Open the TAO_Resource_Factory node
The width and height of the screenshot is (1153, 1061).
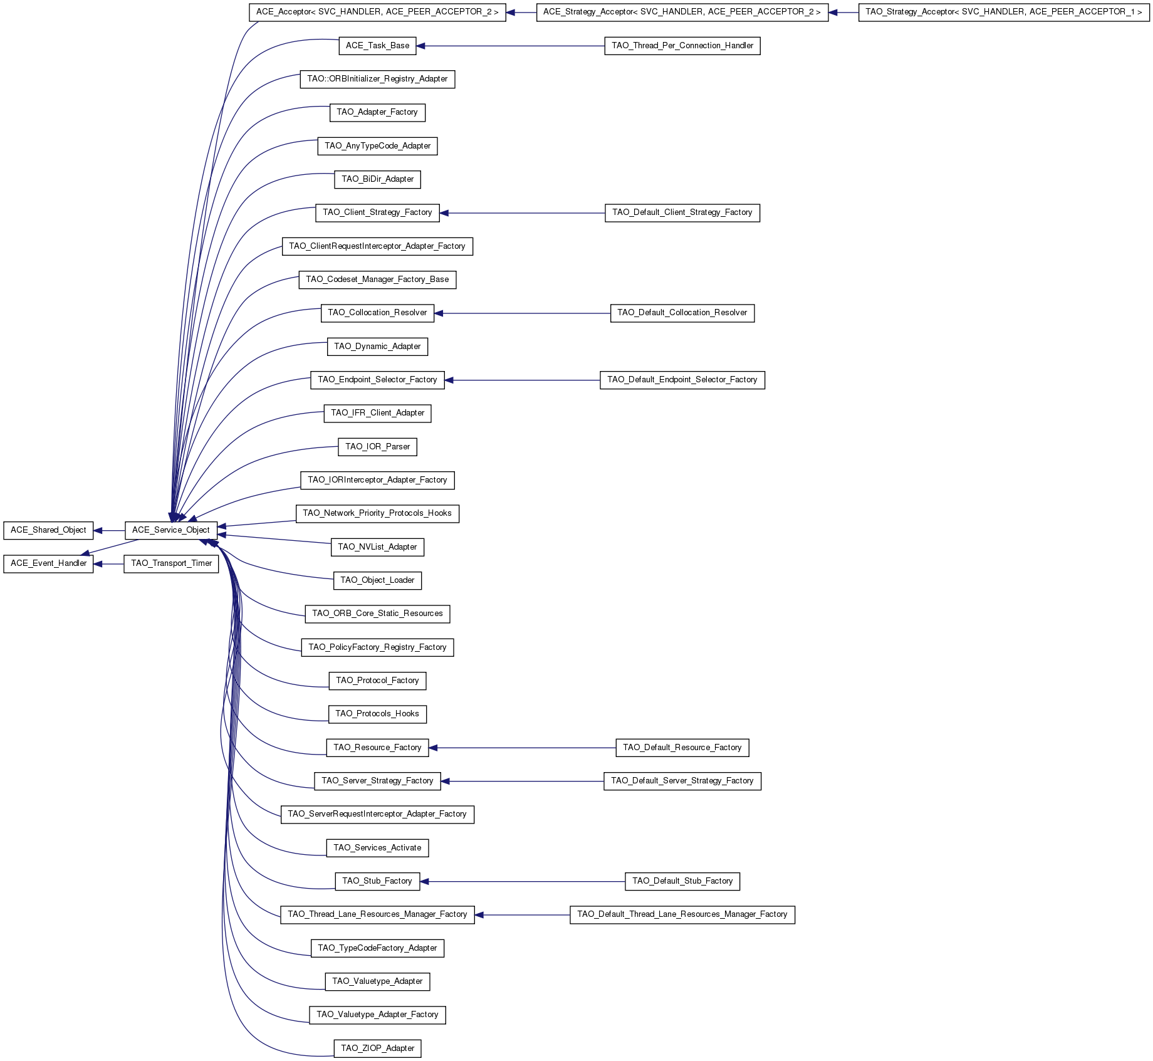click(x=377, y=748)
